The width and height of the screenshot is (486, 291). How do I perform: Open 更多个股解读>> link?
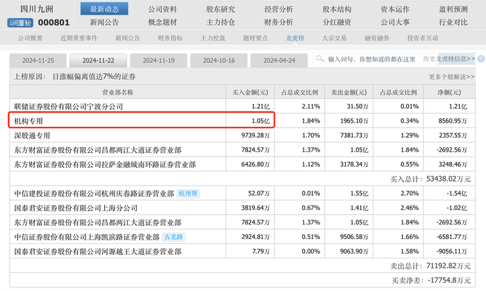coord(451,77)
